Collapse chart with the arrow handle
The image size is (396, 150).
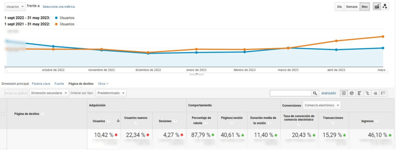point(196,74)
